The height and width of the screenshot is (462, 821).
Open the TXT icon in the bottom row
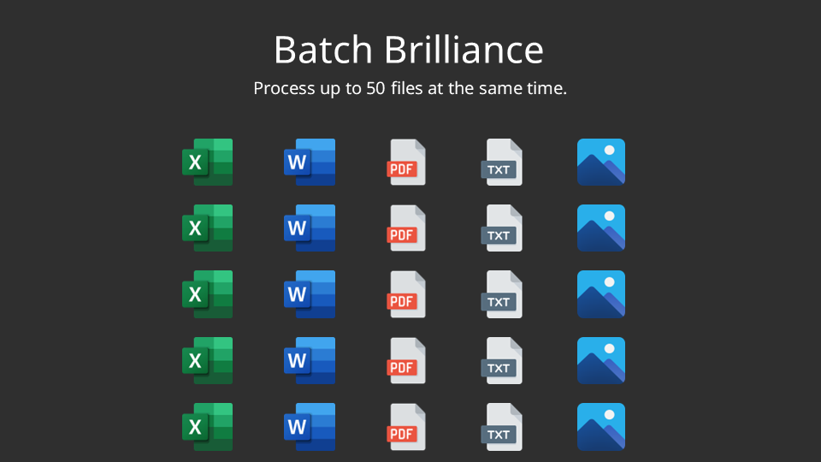pos(502,426)
